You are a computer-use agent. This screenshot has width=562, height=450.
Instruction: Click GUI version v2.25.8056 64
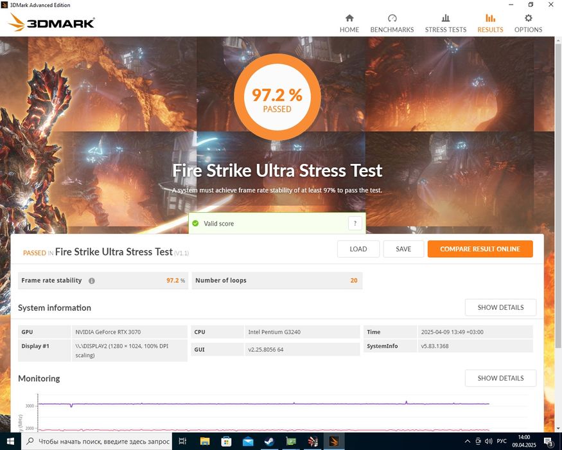pyautogui.click(x=266, y=349)
